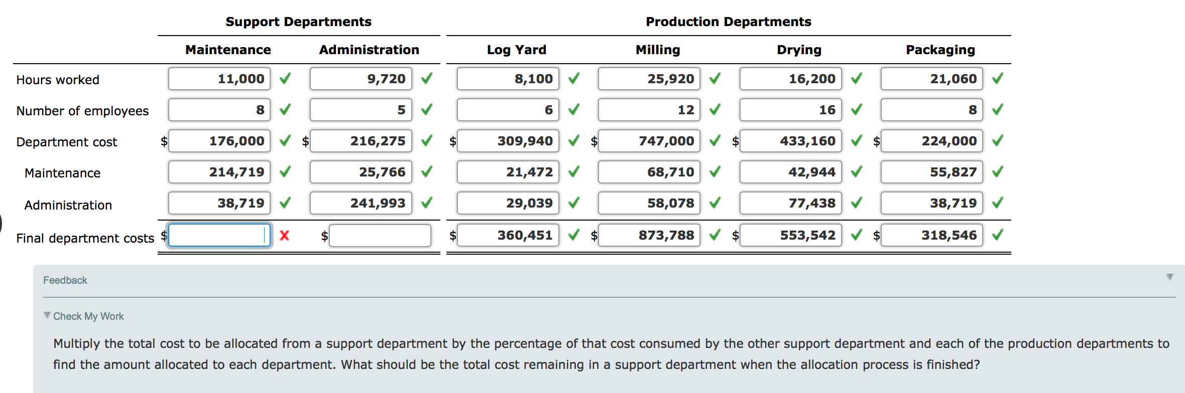Screen dimensions: 1185x393
Task: Collapse the Check My Work section triangle
Action: tap(47, 315)
